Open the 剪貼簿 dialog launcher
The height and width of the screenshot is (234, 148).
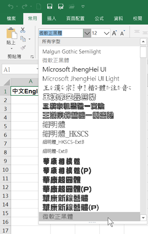32,57
